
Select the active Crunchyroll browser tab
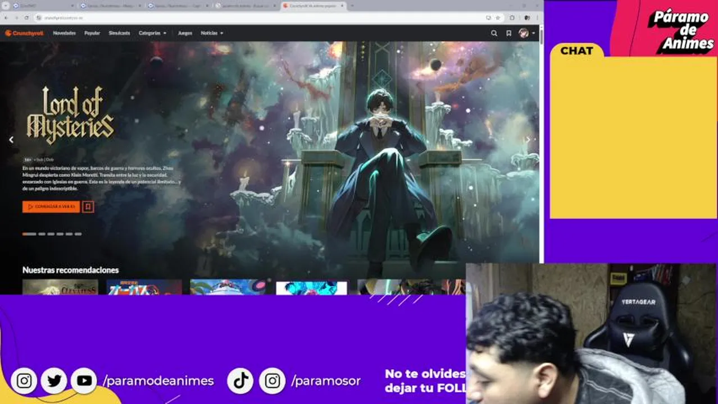(x=312, y=6)
